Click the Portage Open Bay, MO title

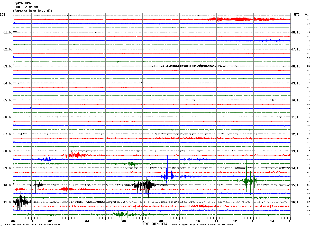[x=32, y=11]
